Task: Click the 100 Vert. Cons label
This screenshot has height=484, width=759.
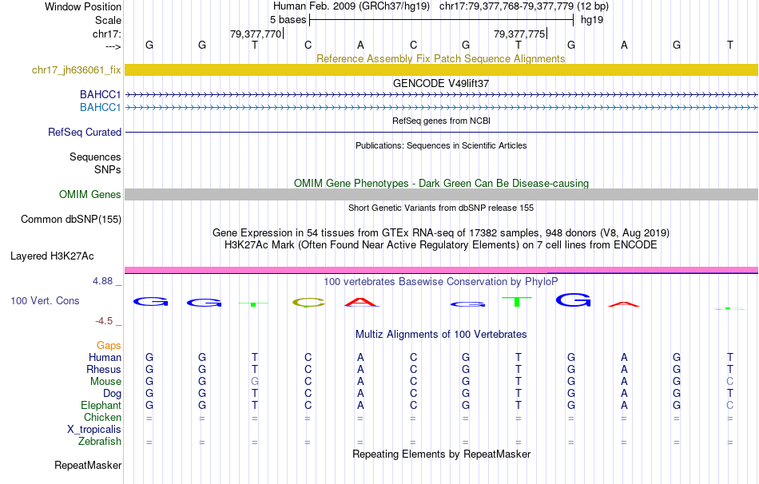Action: coord(45,300)
